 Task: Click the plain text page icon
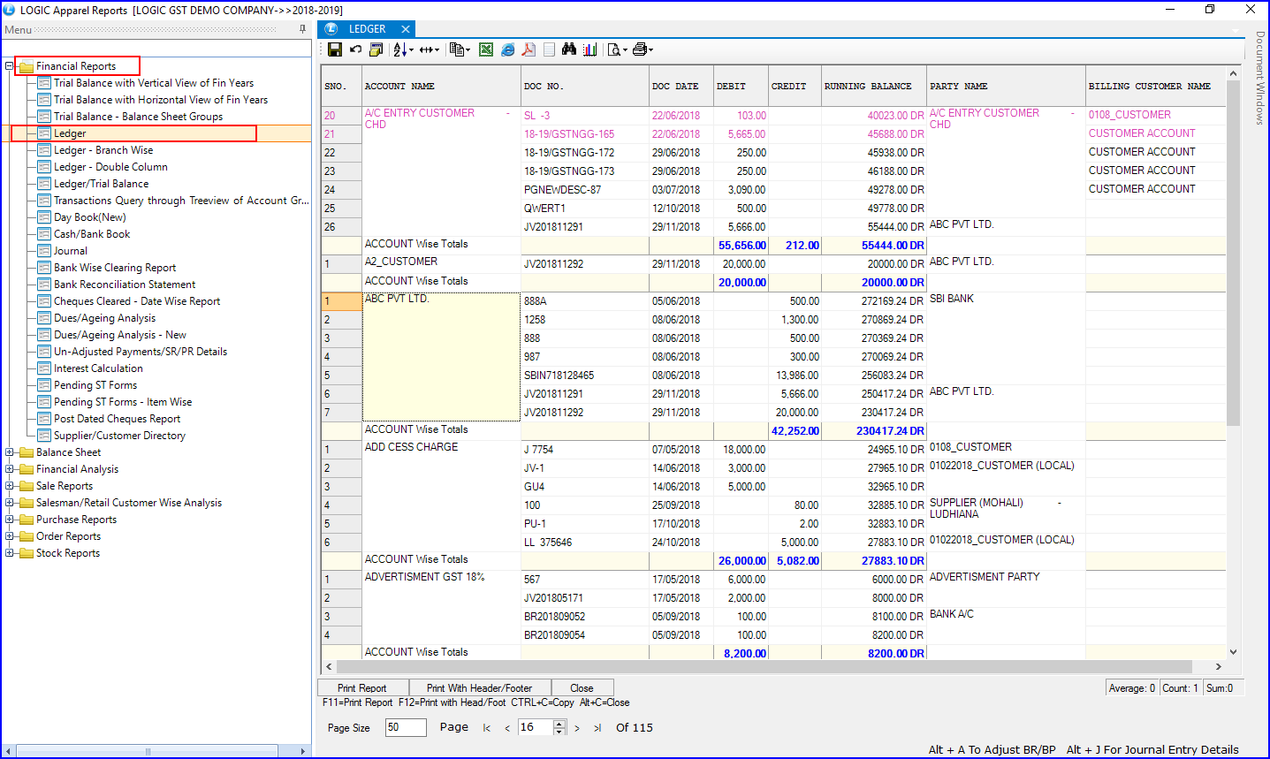click(549, 49)
